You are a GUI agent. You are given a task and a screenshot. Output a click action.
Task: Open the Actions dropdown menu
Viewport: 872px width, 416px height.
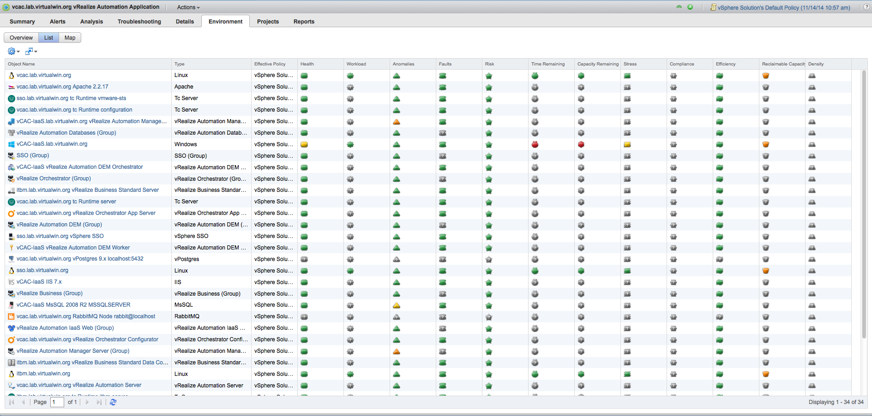coord(188,7)
